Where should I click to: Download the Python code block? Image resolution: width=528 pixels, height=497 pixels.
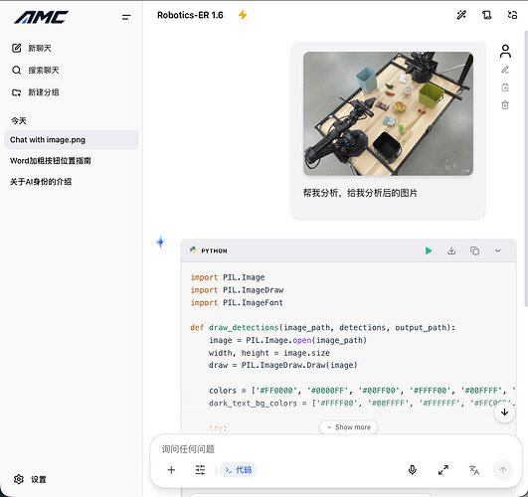tap(451, 250)
